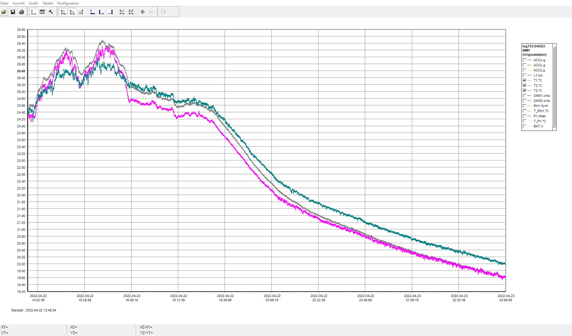Screen dimensions: 572x336
Task: Uncheck the T1,°C channel checkbox
Action: pyautogui.click(x=525, y=80)
